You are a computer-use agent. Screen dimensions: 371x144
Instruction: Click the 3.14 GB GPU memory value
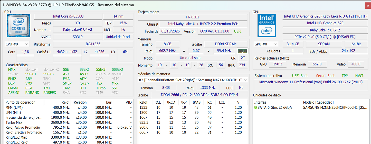point(293,44)
